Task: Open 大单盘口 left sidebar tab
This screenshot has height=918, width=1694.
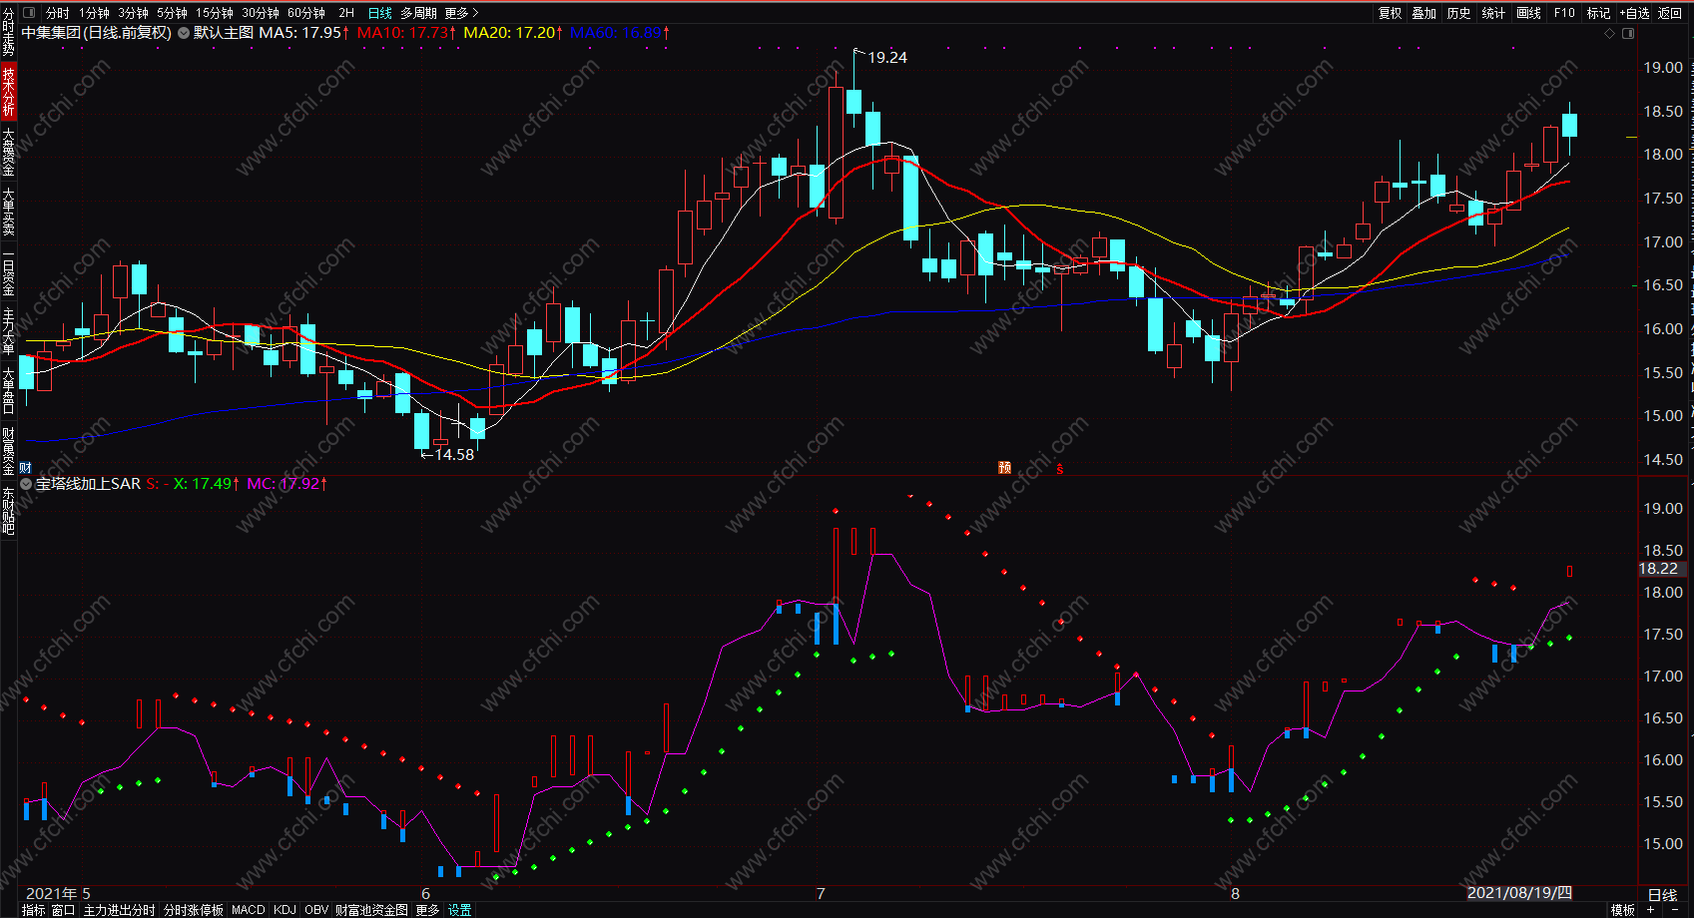Action: [x=8, y=390]
